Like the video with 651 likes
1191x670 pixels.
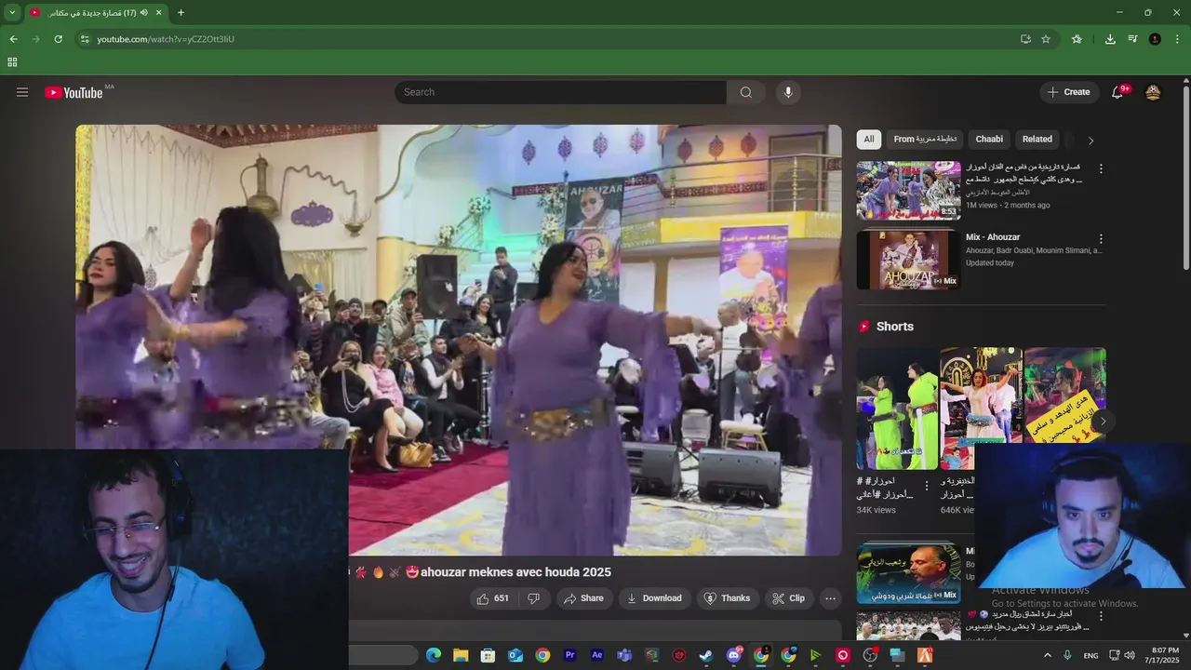point(492,598)
